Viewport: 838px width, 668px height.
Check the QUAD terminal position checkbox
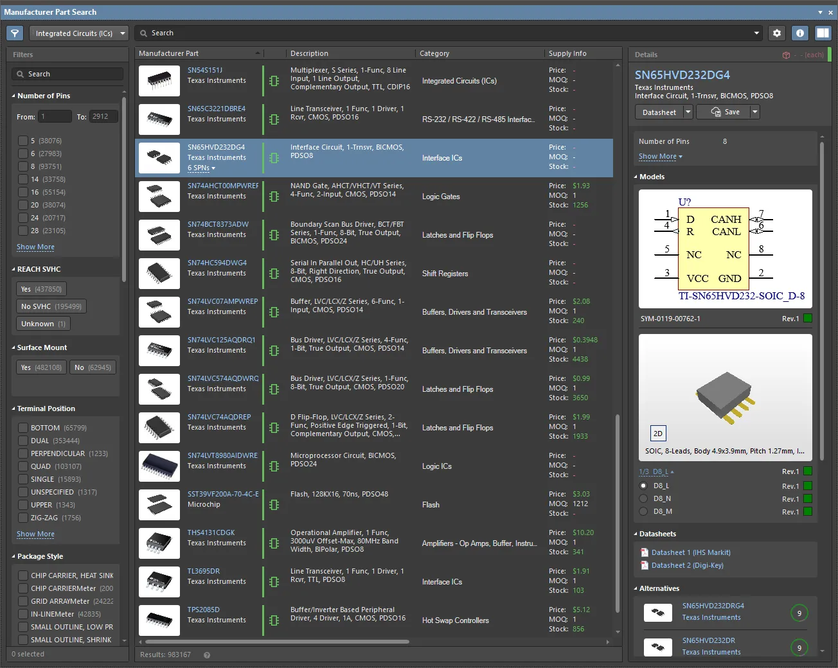pyautogui.click(x=23, y=466)
